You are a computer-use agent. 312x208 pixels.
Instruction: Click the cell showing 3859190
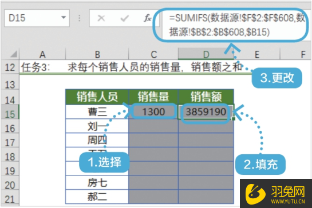tap(206, 111)
